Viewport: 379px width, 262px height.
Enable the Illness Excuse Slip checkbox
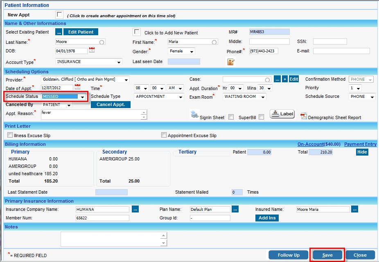[x=10, y=135]
